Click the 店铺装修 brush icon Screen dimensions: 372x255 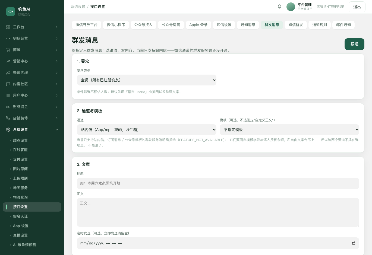coord(8,118)
